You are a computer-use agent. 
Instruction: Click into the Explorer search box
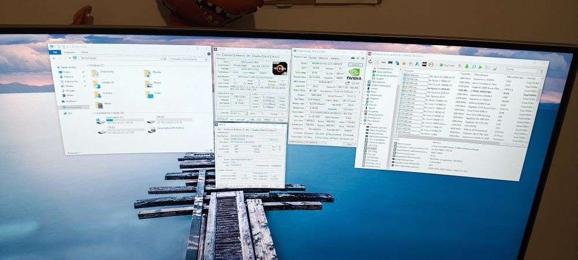(189, 59)
